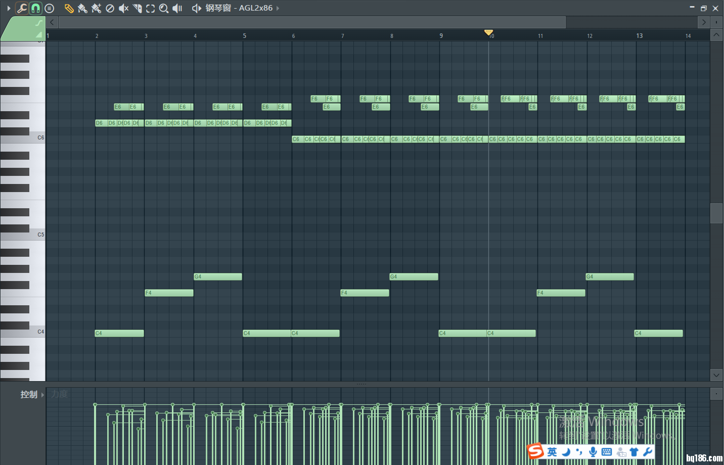The width and height of the screenshot is (724, 465).
Task: Click the C6 piano key
Action: tap(23, 138)
